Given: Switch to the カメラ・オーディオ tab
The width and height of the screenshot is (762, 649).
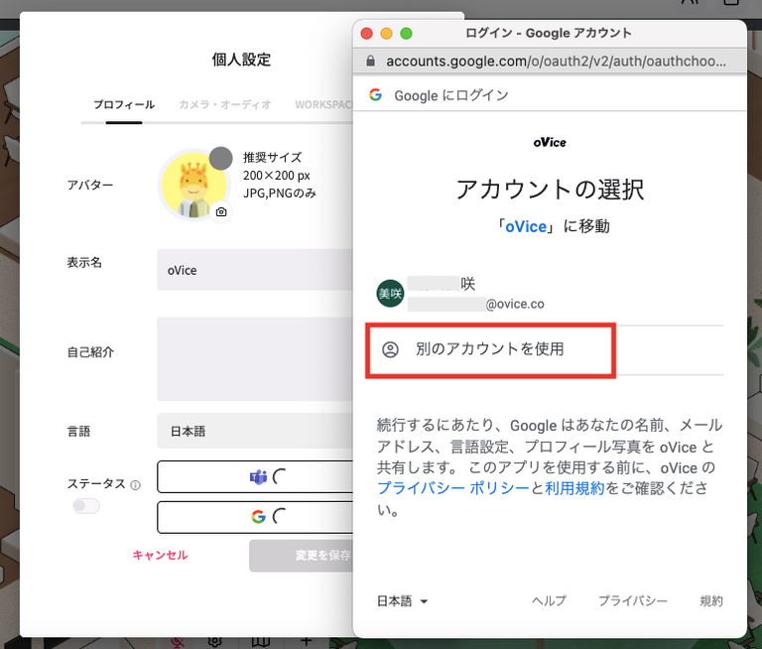Looking at the screenshot, I should [224, 104].
